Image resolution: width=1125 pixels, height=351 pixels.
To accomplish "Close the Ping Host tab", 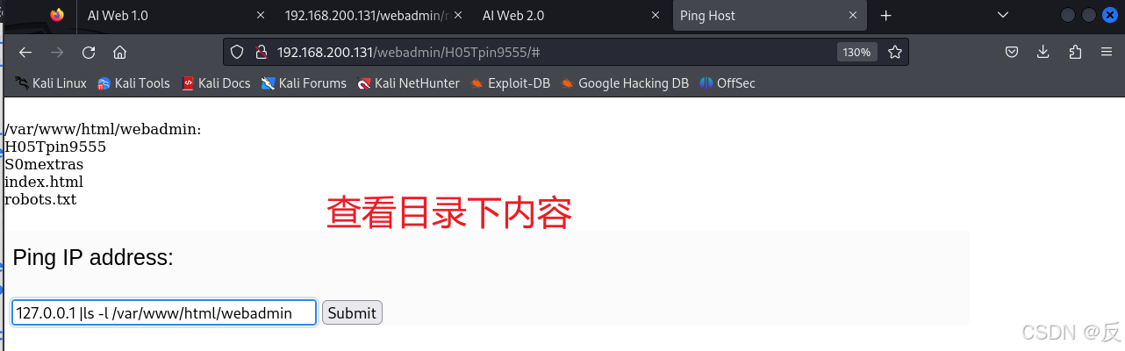I will point(852,16).
